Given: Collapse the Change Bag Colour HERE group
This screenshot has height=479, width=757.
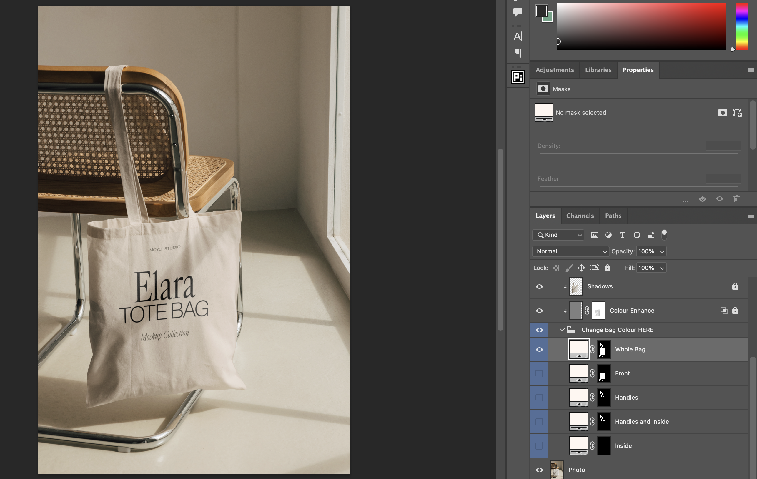Looking at the screenshot, I should coord(562,330).
